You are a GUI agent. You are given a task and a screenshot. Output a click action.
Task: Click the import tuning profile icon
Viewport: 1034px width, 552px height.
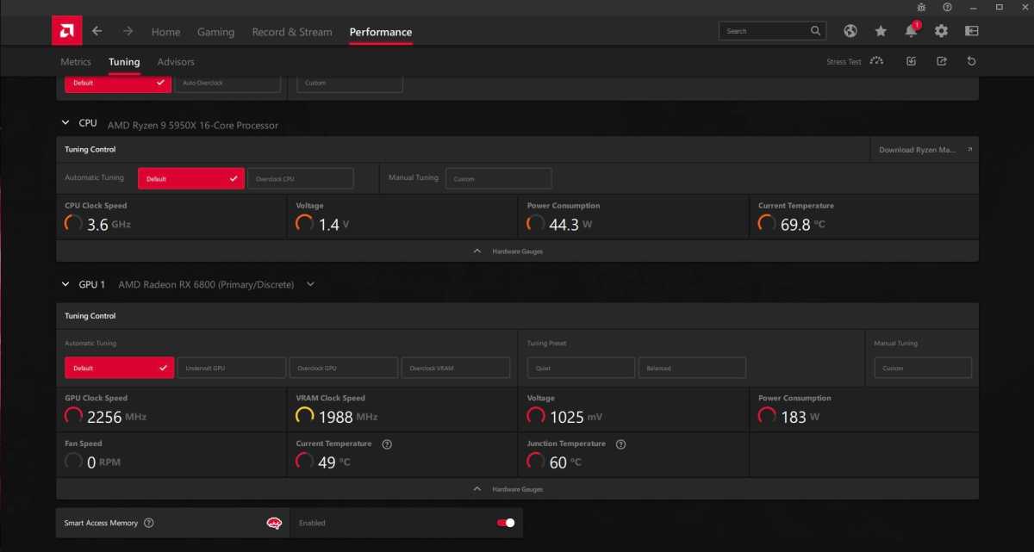[x=912, y=61]
